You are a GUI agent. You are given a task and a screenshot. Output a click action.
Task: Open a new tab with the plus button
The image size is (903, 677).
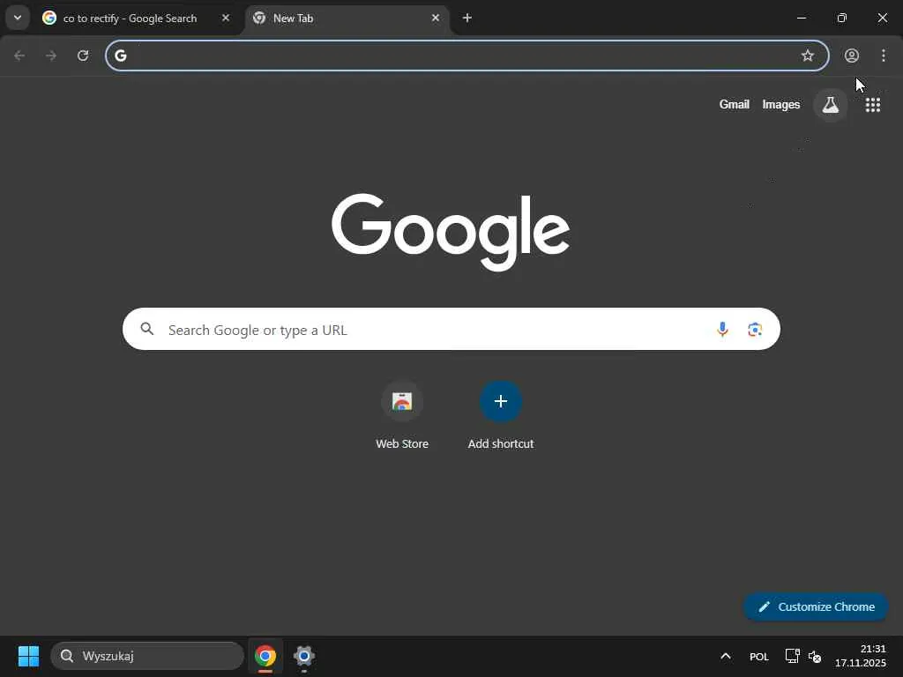tap(467, 18)
